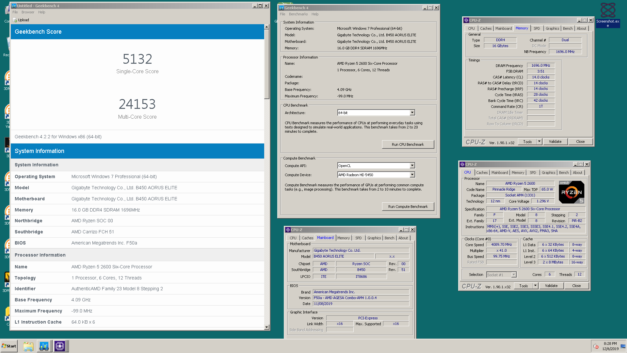Switch to Graphics tab in CPU-Z Memory window
Viewport: 627px width, 353px height.
pyautogui.click(x=552, y=28)
